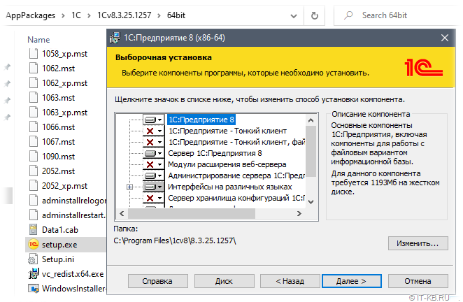
Task: Click the 1C breadcrumb segment in Explorer
Action: pos(76,15)
